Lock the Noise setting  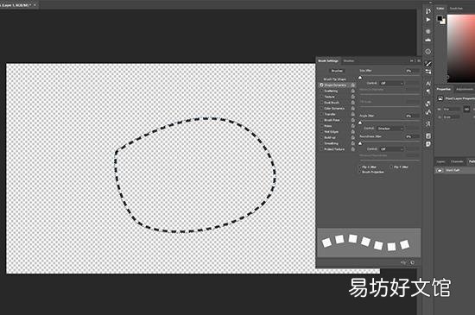click(x=353, y=126)
